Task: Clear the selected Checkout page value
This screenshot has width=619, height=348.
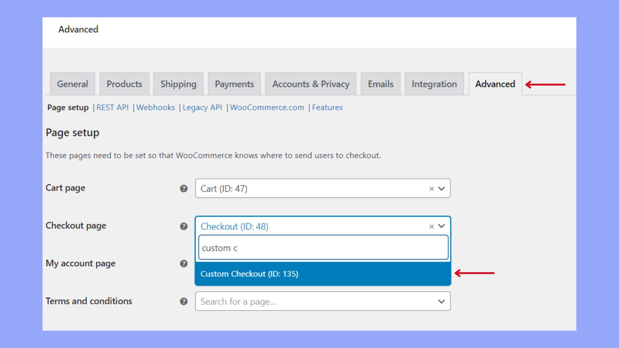Action: click(431, 226)
